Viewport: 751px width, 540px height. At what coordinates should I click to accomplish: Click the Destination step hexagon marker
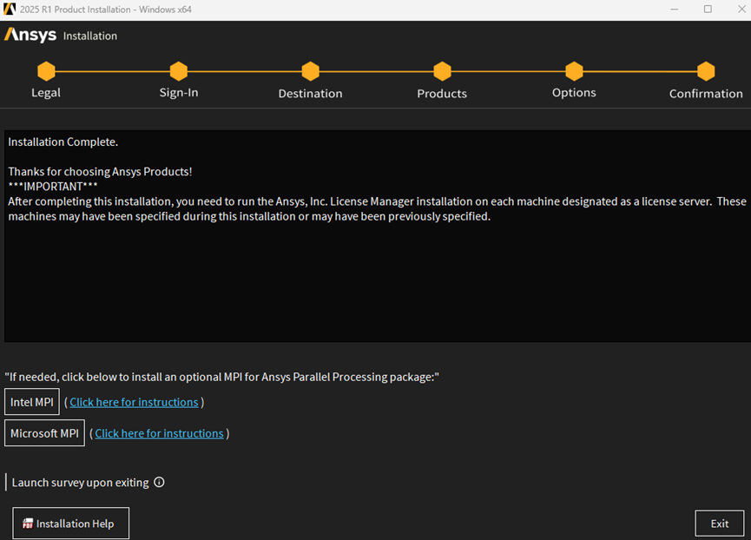310,71
